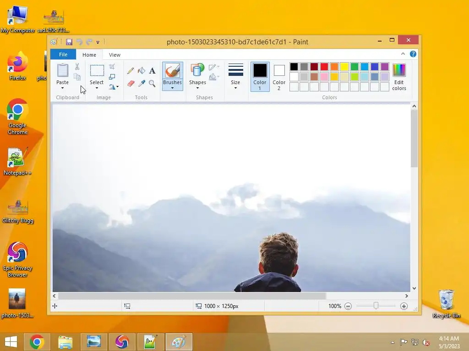Select the Magnifier tool

coord(152,83)
